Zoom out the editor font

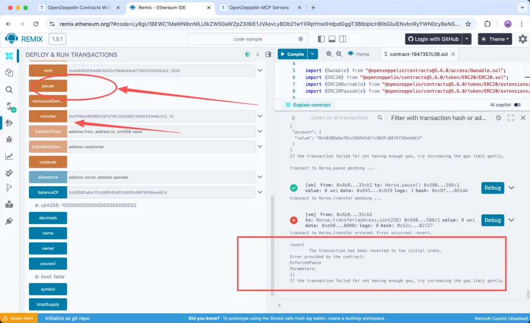coord(329,54)
